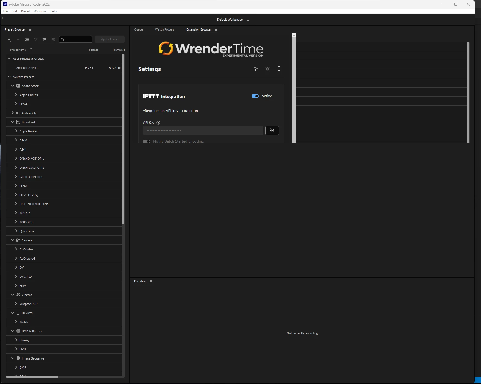Click the scroll-up arrow in WrenderTime panel

[294, 35]
